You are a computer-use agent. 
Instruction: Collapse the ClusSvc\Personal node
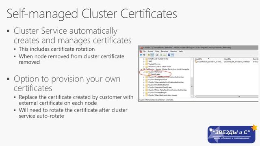144,72
